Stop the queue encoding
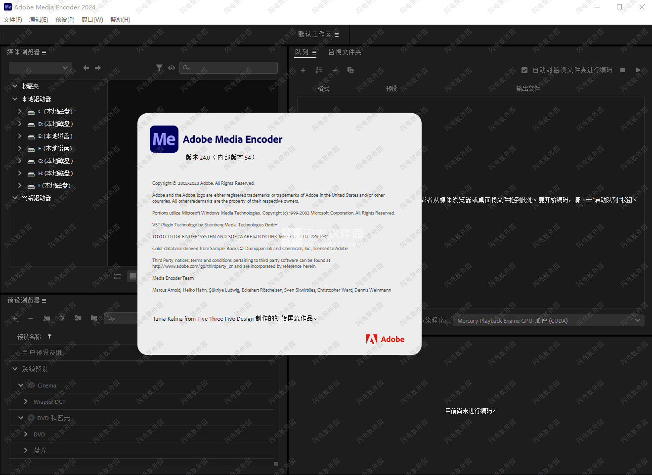The height and width of the screenshot is (475, 652). click(x=623, y=70)
